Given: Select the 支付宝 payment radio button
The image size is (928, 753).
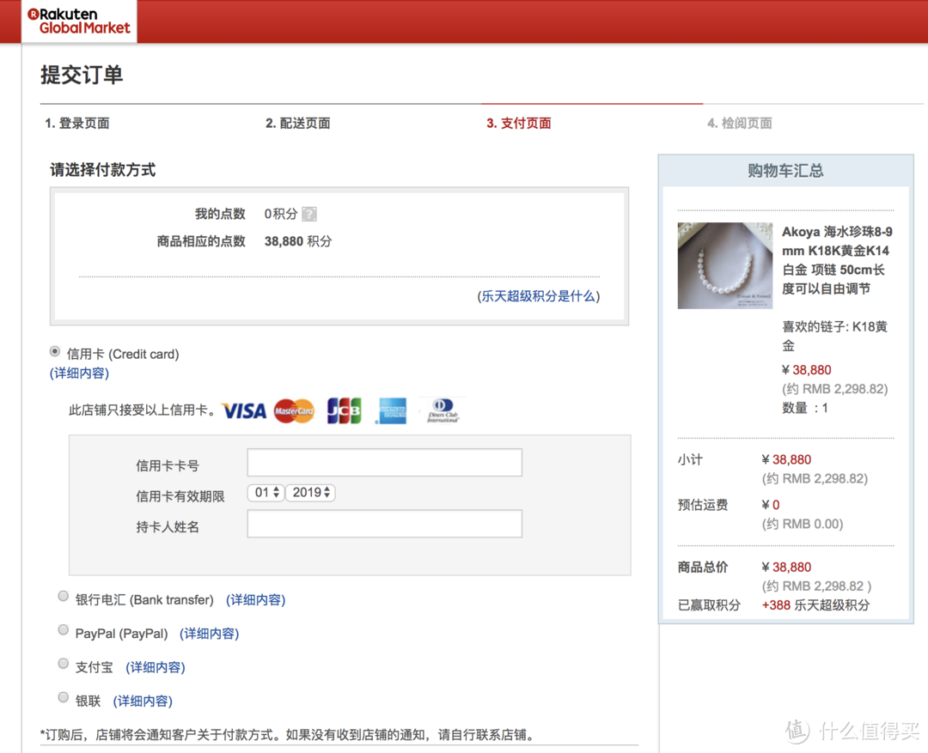Looking at the screenshot, I should pyautogui.click(x=64, y=664).
